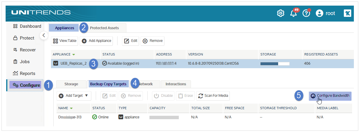This screenshot has height=134, width=363.
Task: Open the notifications bell icon
Action: coord(294,13)
